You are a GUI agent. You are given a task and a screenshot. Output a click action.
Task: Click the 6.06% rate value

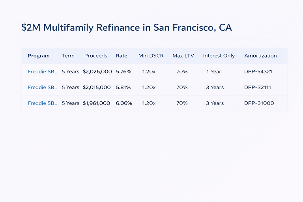[x=124, y=103]
